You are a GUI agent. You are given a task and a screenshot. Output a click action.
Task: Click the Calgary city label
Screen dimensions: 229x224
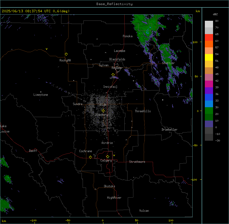(x=106, y=160)
